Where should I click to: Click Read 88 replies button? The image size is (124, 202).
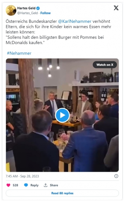tap(62, 193)
